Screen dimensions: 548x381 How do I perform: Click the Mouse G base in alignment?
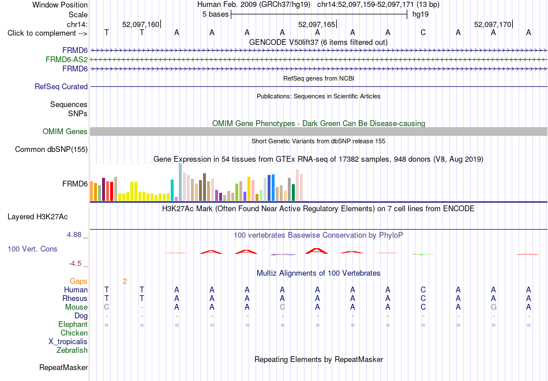coord(493,307)
